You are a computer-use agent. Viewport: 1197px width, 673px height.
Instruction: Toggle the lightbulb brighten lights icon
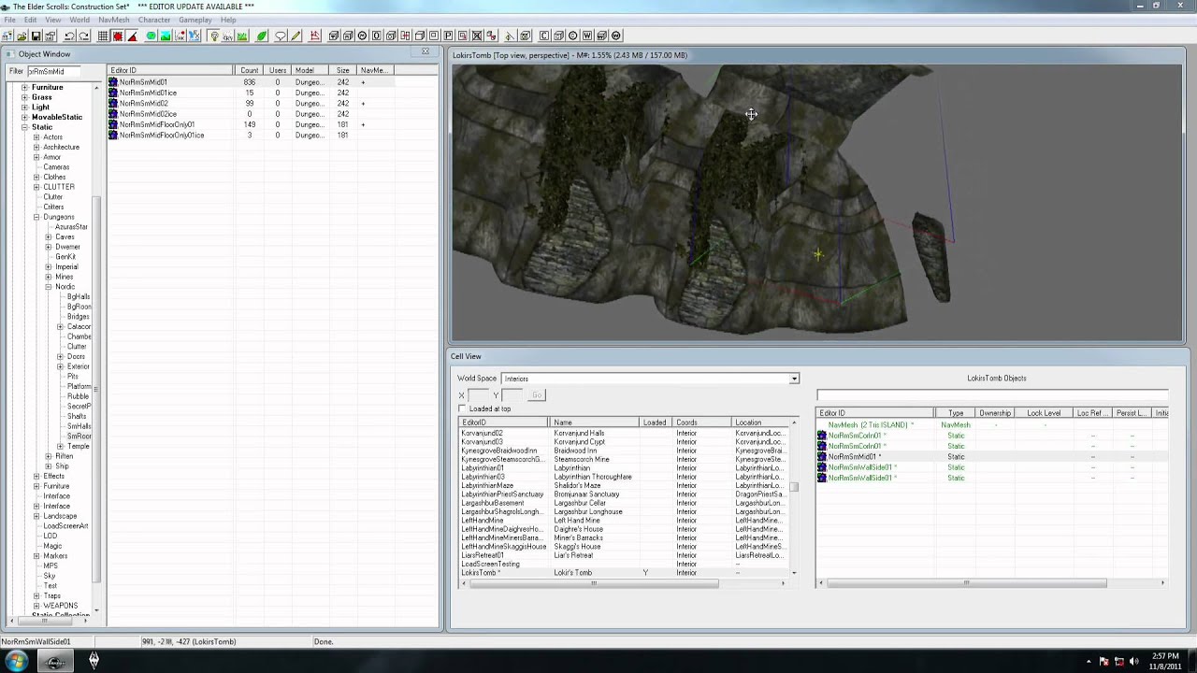point(214,36)
